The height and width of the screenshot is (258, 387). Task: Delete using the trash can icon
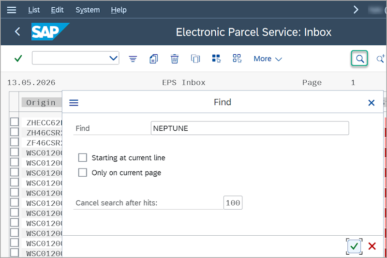pyautogui.click(x=175, y=59)
